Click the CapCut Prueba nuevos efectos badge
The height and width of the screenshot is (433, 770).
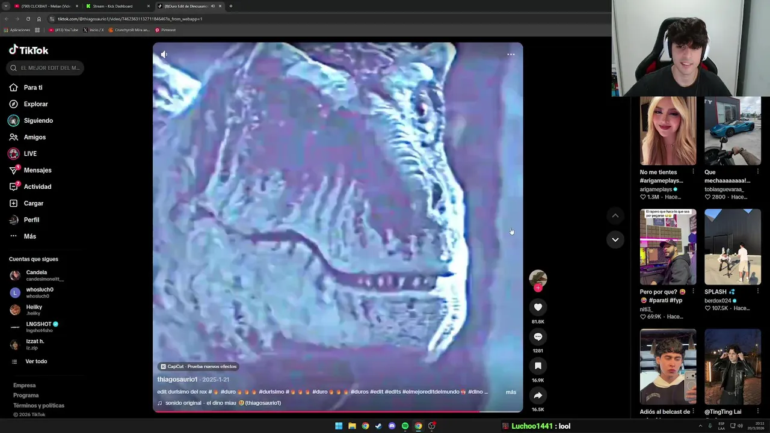199,366
